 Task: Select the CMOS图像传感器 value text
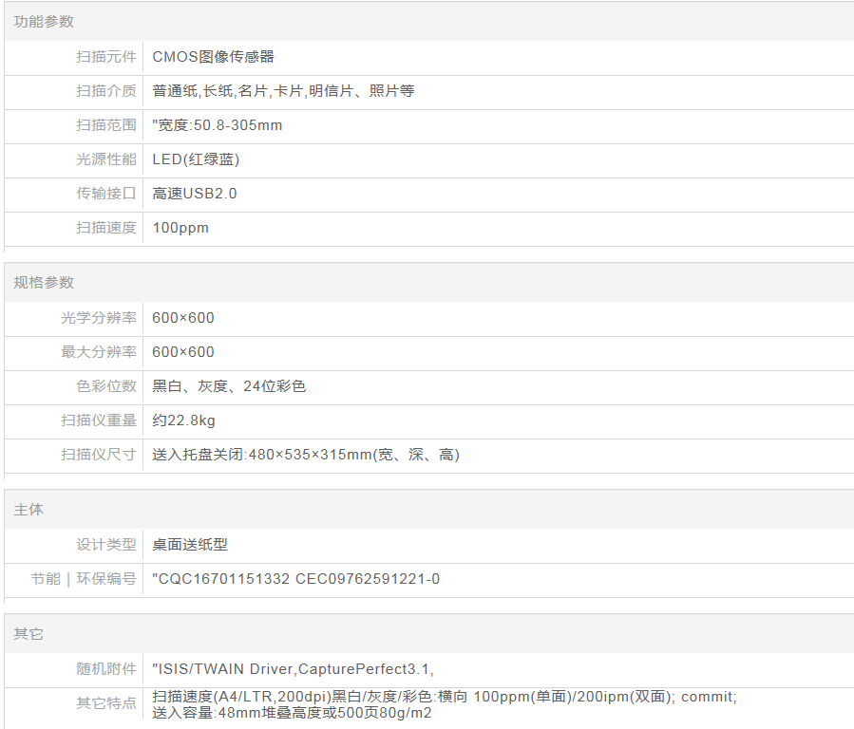coord(213,57)
